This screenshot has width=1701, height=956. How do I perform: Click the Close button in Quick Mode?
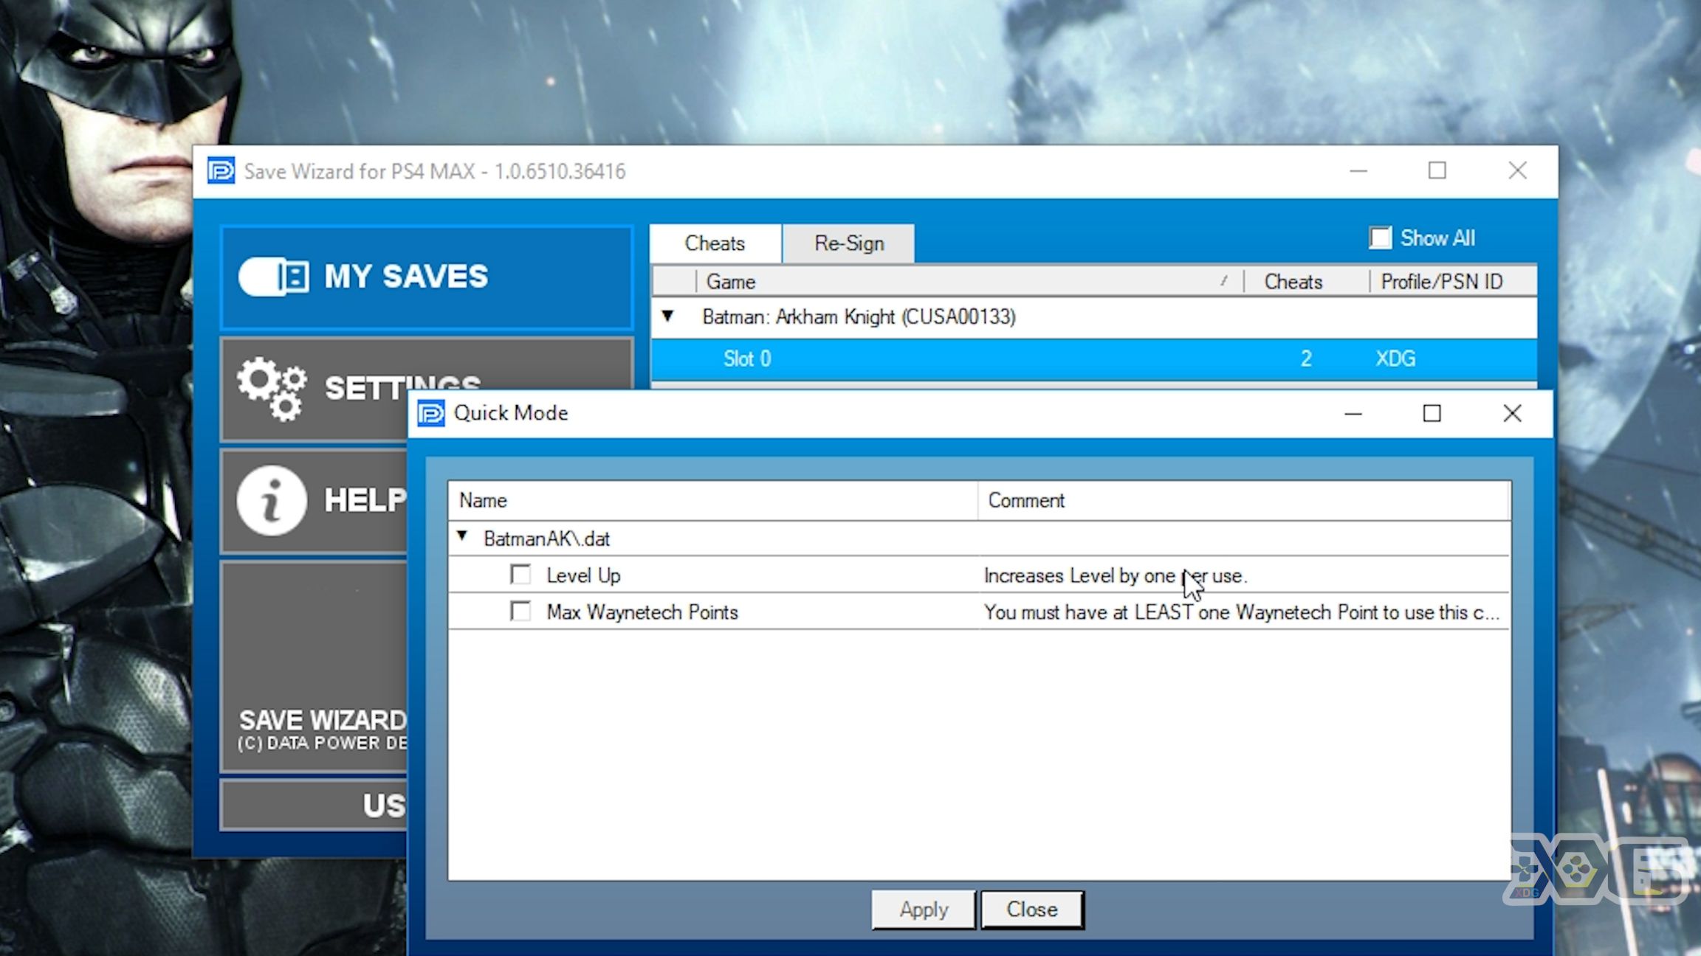(1031, 910)
